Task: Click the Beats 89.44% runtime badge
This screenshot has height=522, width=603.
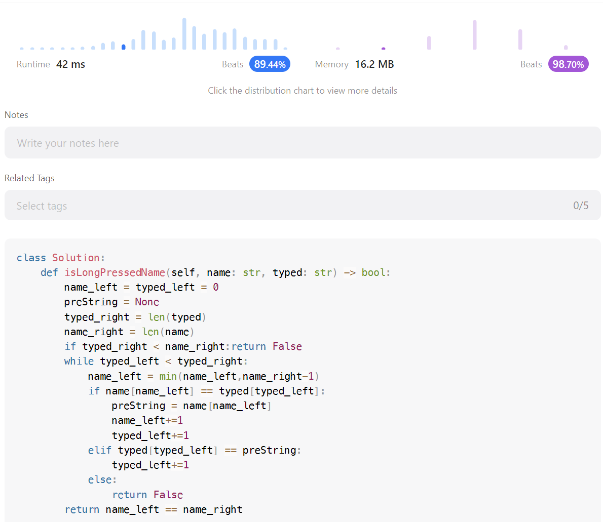Action: point(270,64)
